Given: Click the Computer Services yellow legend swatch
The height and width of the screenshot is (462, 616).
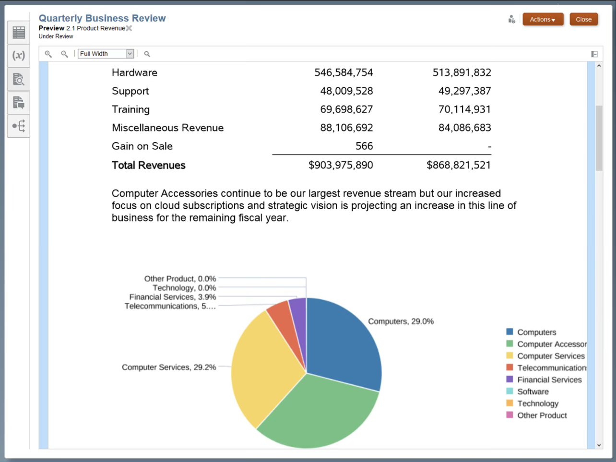Looking at the screenshot, I should pyautogui.click(x=509, y=356).
